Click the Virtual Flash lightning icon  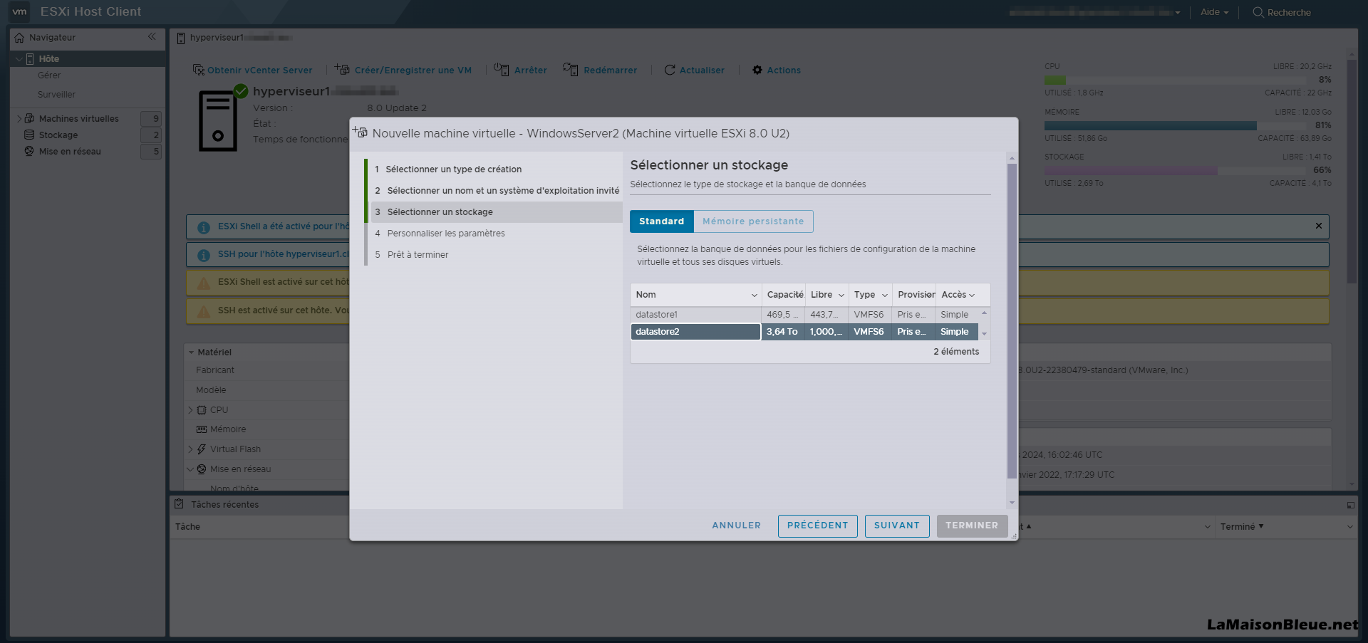click(202, 449)
